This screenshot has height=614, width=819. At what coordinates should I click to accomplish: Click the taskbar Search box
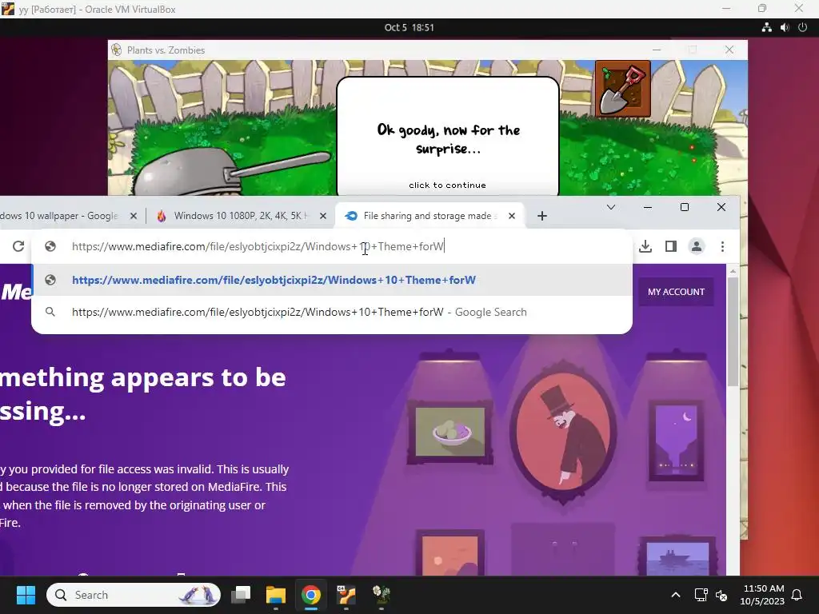tap(134, 595)
